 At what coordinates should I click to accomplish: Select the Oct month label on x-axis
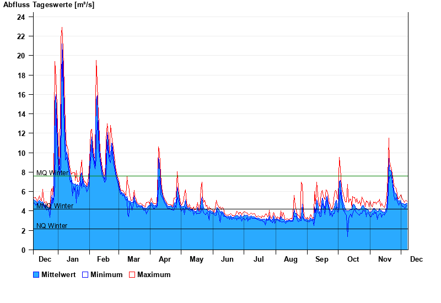point(353,259)
